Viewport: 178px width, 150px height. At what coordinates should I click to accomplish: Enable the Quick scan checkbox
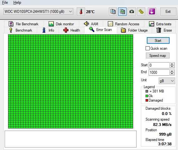tap(147, 48)
